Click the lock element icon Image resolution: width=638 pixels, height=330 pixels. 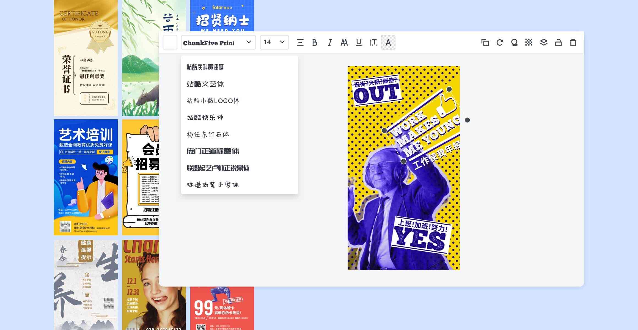[558, 42]
